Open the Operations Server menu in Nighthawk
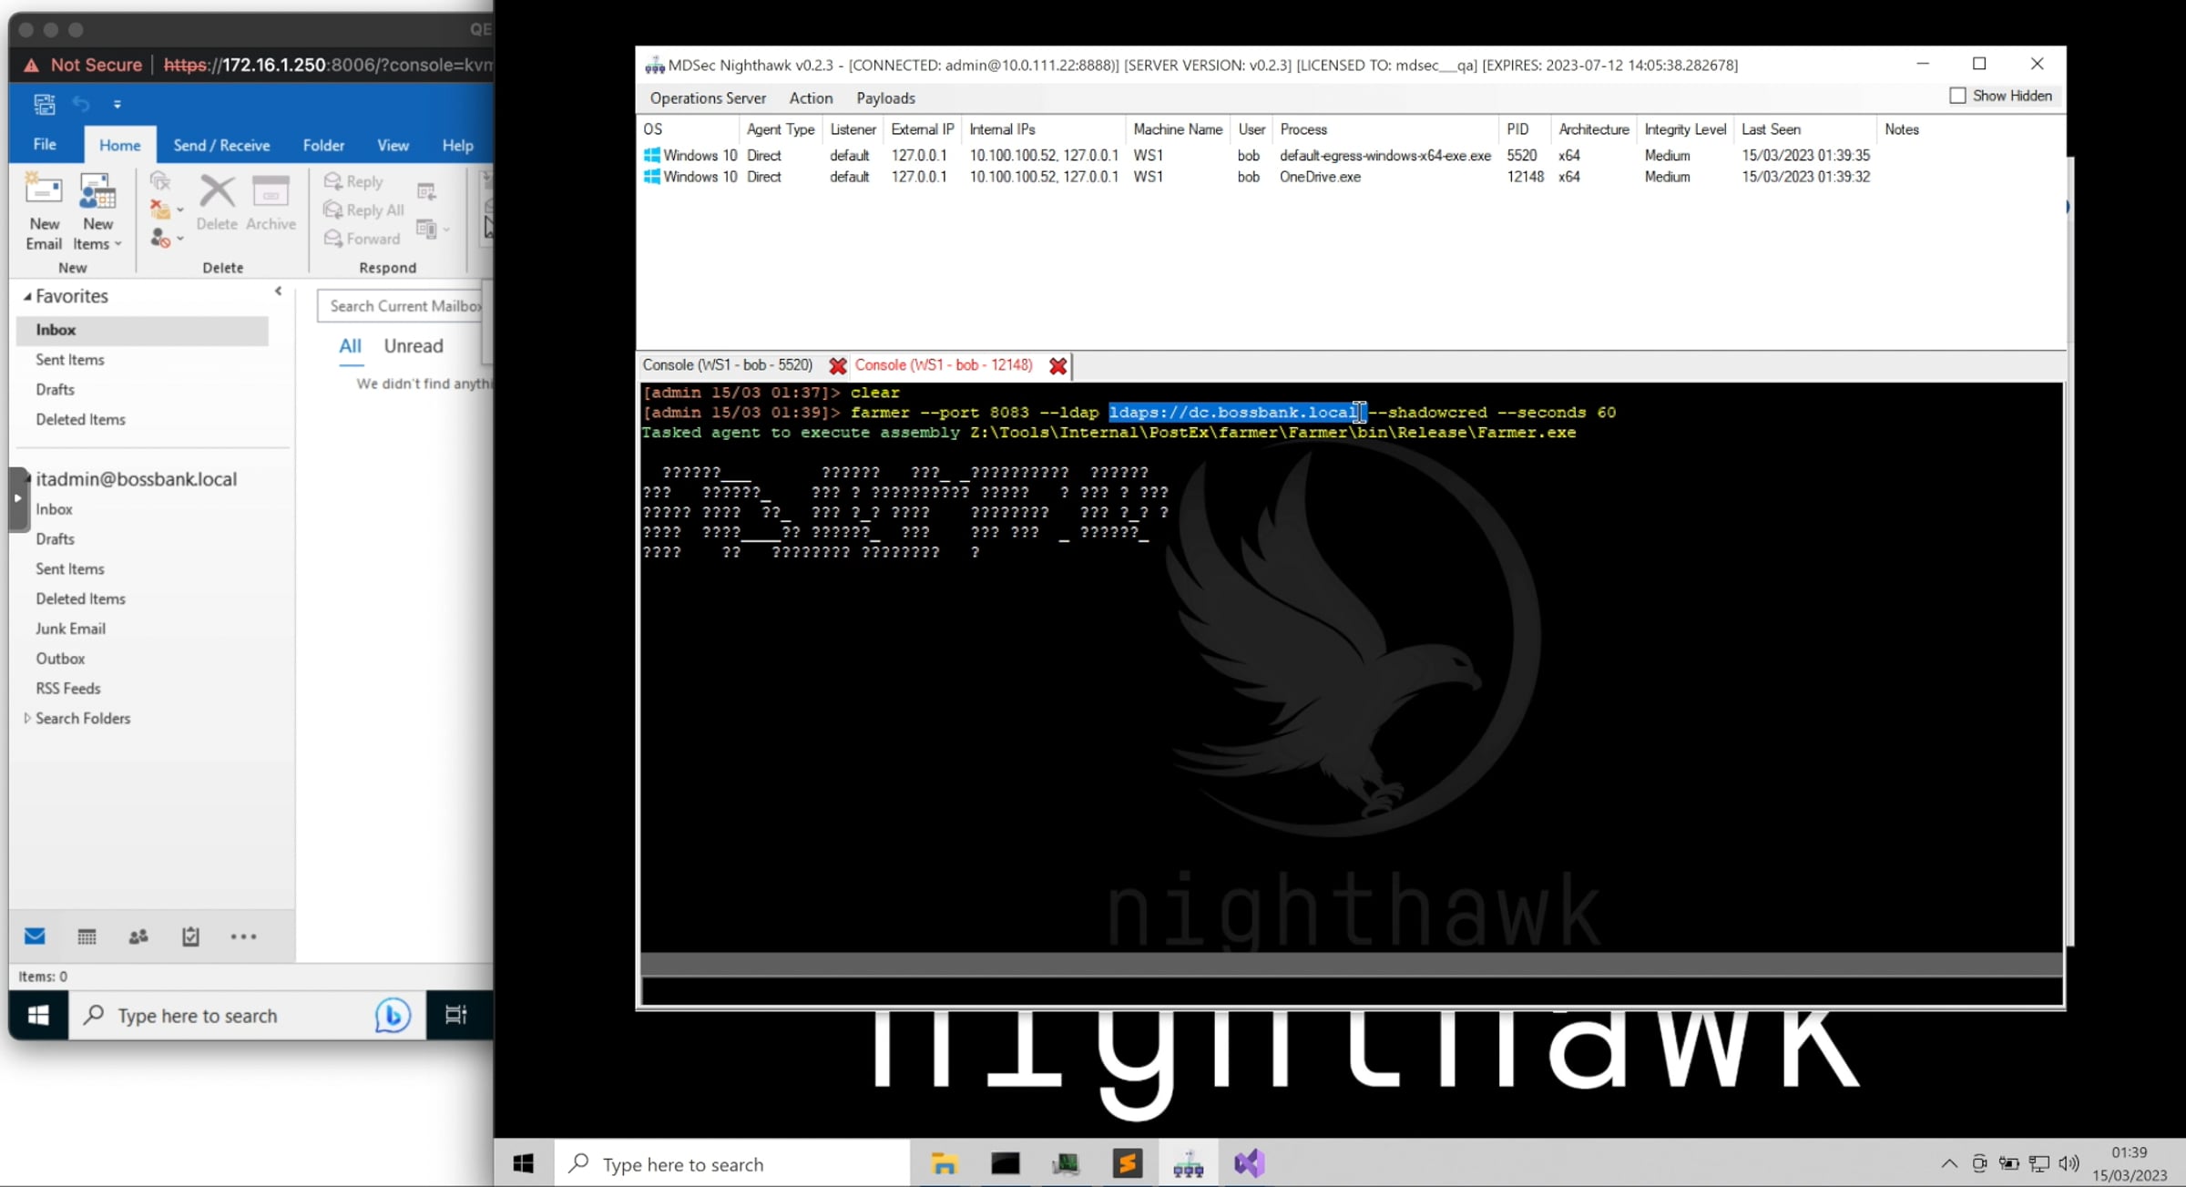2186x1187 pixels. point(708,98)
